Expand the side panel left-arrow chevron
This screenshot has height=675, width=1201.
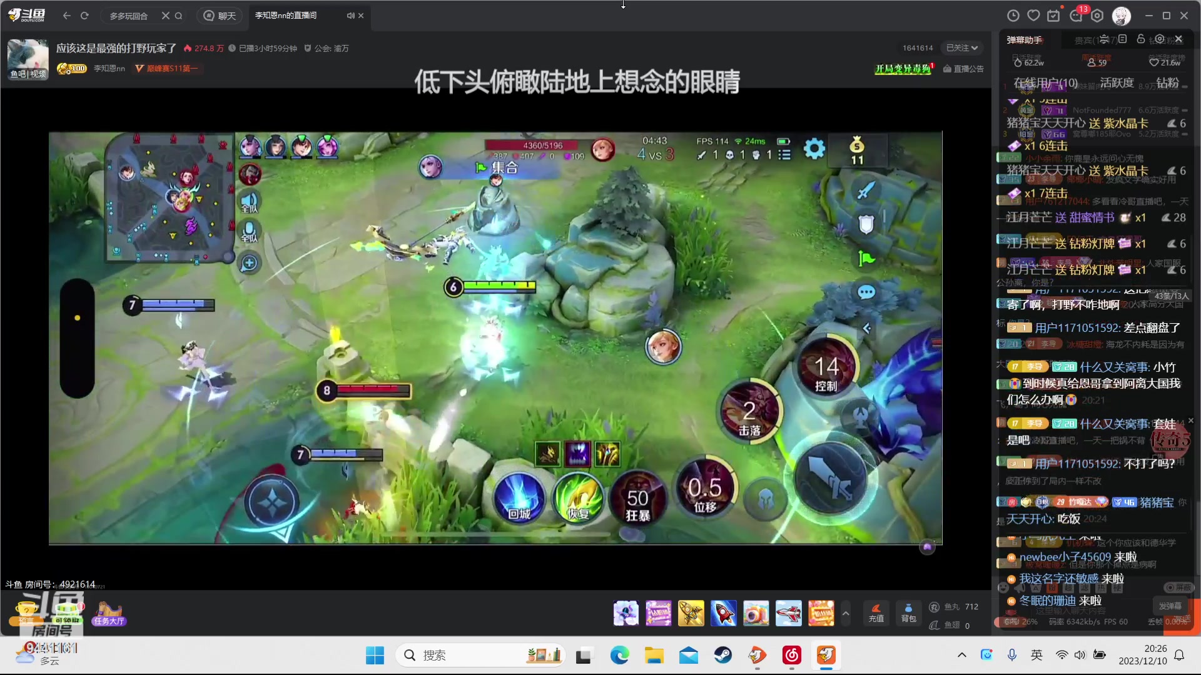[867, 328]
